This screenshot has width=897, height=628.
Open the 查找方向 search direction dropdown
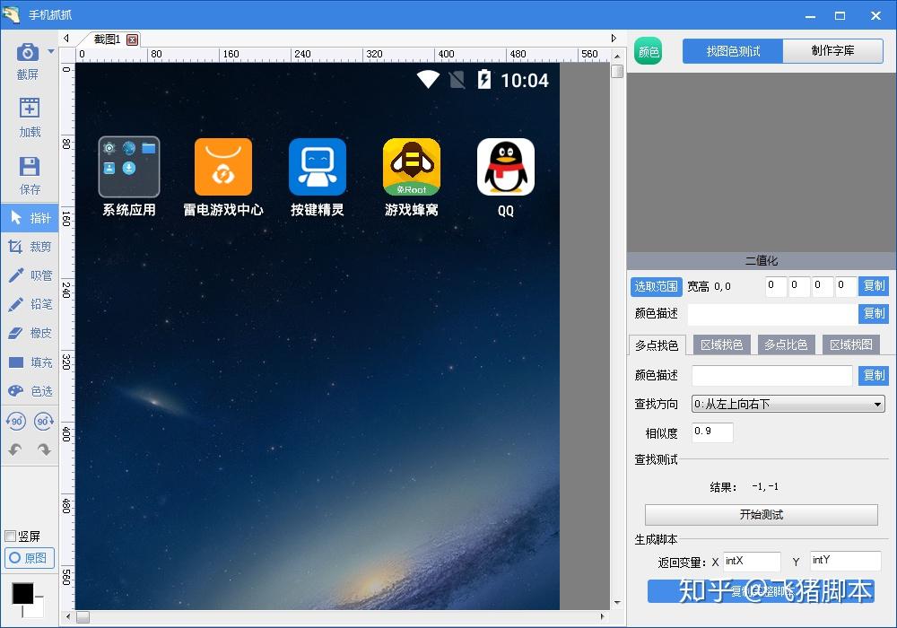[x=787, y=404]
